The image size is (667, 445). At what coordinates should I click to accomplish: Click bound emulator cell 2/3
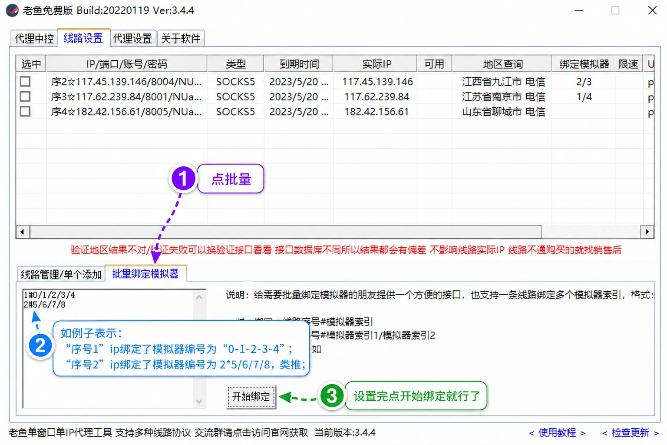pyautogui.click(x=584, y=82)
